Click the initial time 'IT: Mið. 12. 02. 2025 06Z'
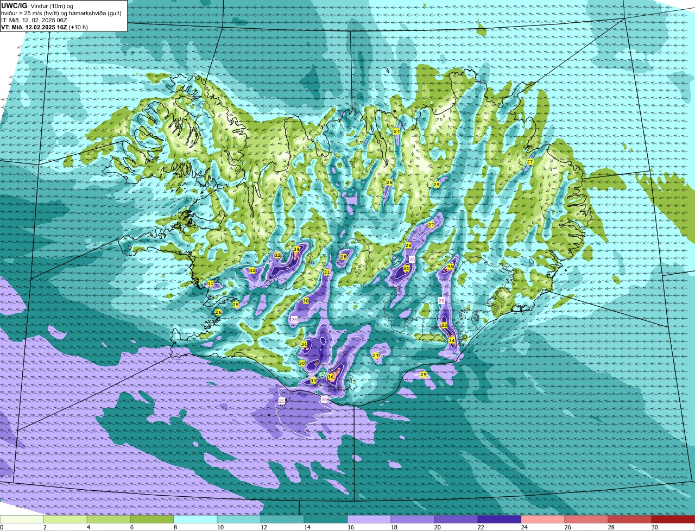The height and width of the screenshot is (531, 695). (x=35, y=20)
